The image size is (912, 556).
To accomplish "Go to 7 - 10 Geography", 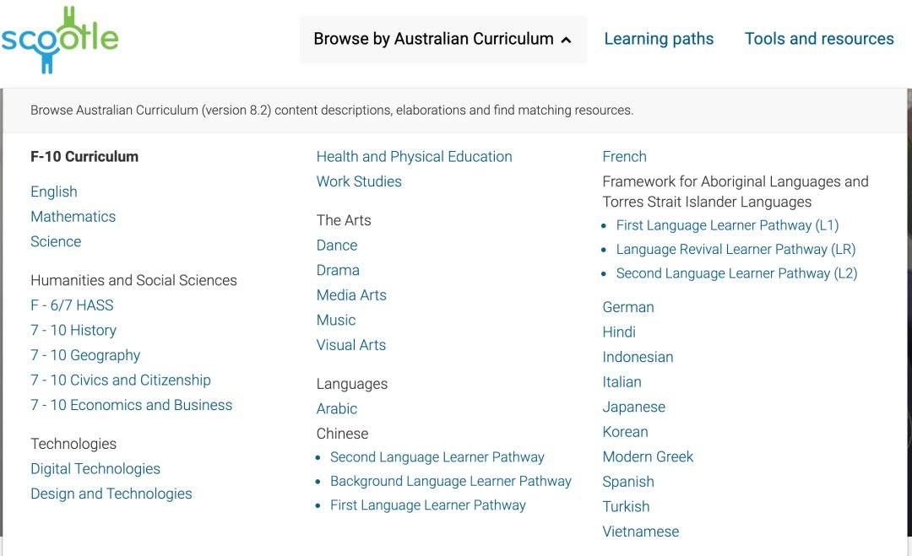I will tap(85, 355).
